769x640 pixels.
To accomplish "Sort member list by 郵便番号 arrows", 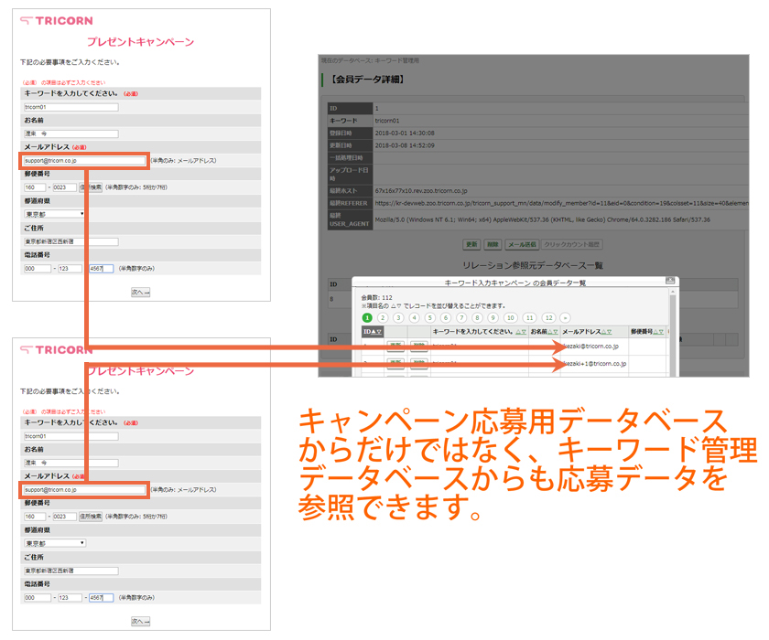I will point(658,332).
